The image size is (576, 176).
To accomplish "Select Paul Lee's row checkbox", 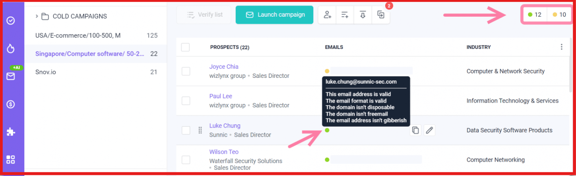I will tap(186, 101).
